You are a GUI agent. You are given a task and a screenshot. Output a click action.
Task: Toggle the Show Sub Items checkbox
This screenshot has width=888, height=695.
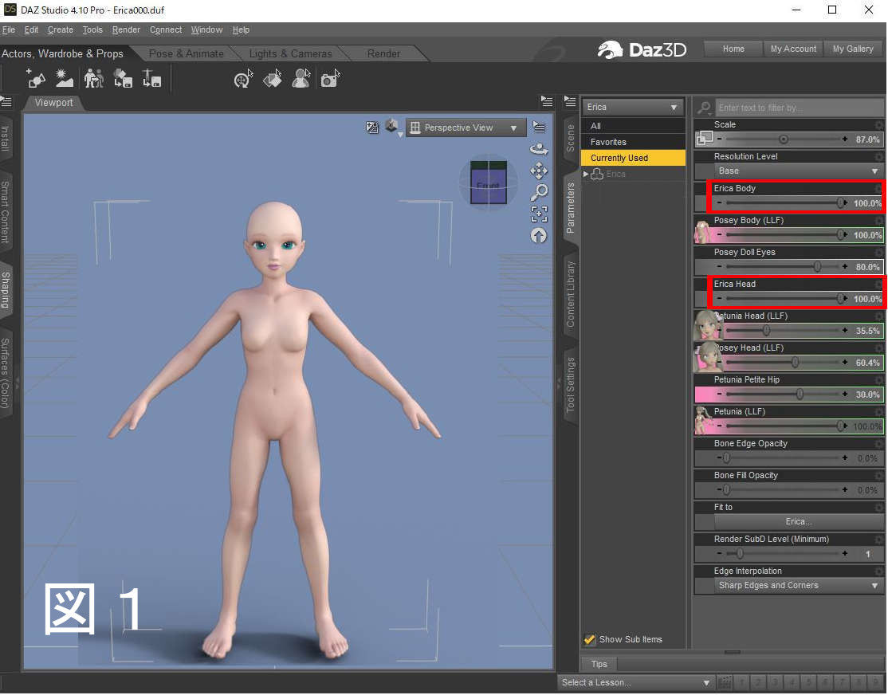point(590,639)
